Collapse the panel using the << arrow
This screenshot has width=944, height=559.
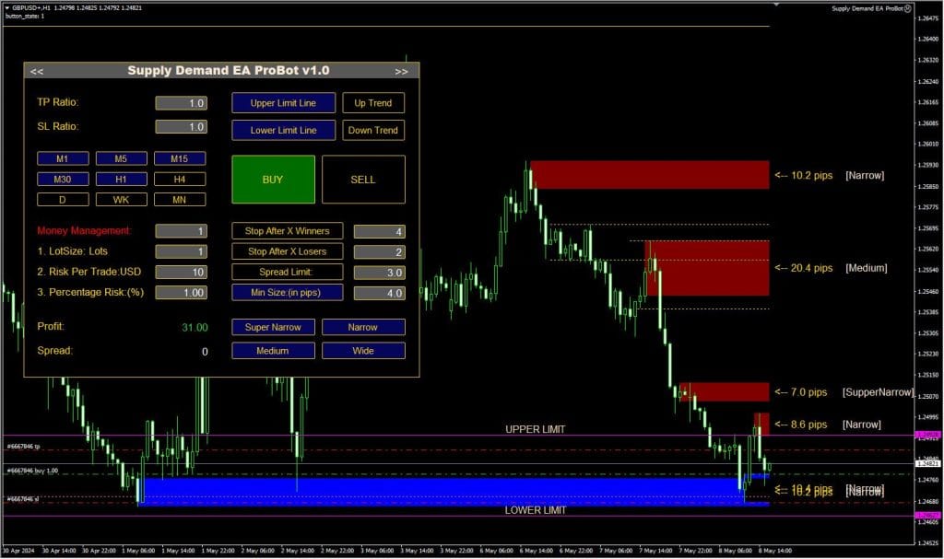[x=37, y=70]
